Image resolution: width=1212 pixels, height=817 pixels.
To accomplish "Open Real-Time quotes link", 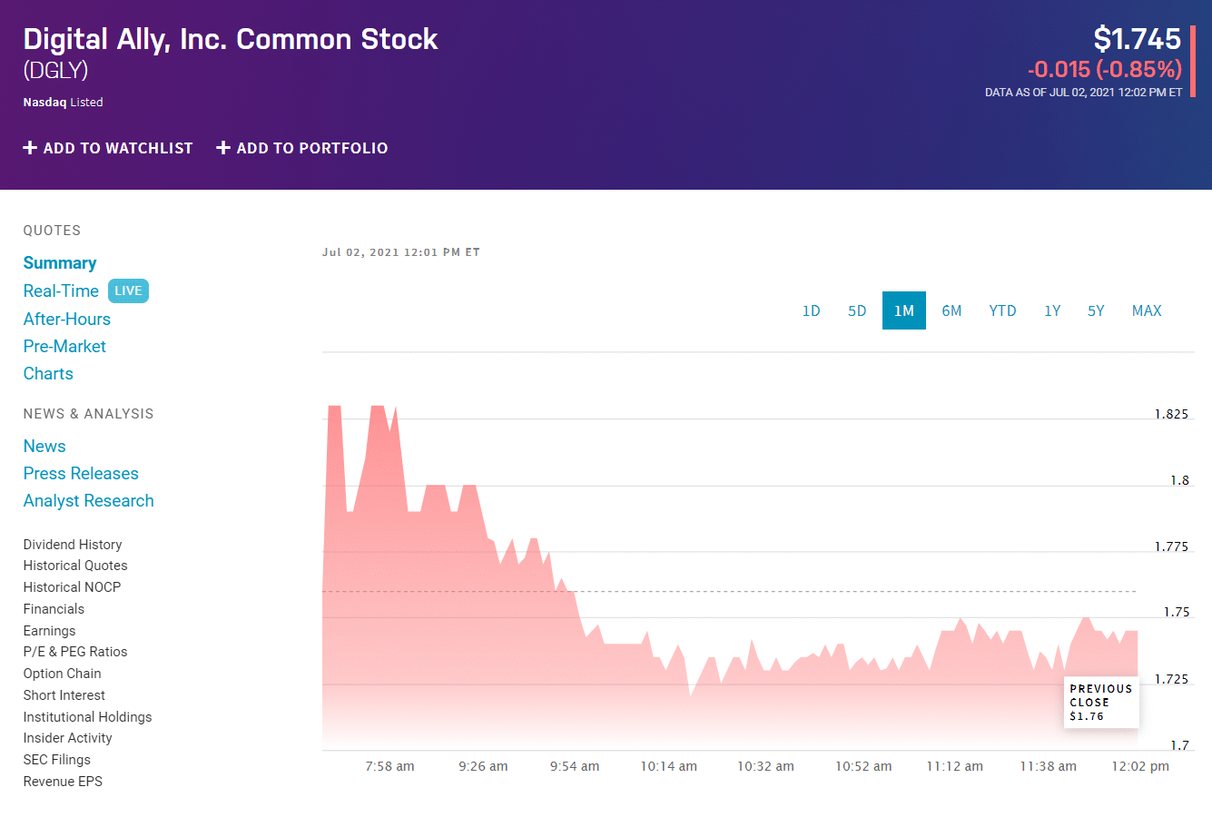I will (61, 290).
